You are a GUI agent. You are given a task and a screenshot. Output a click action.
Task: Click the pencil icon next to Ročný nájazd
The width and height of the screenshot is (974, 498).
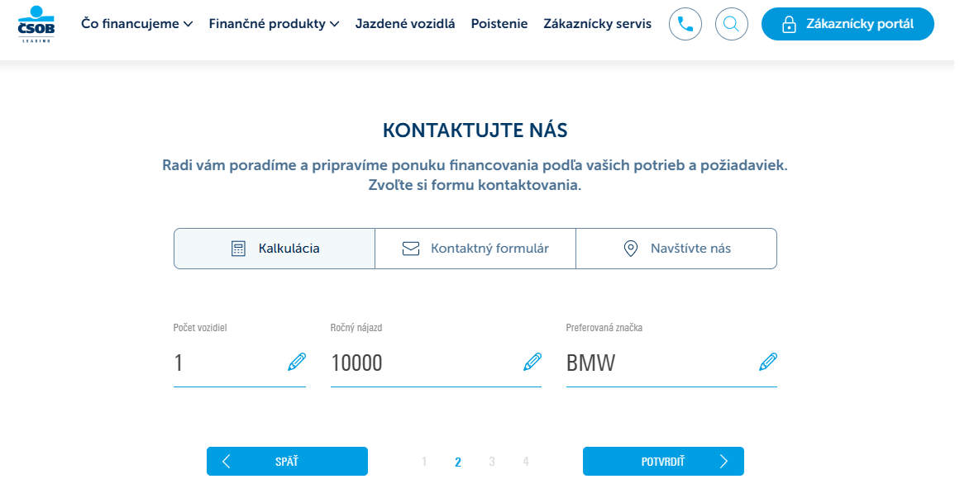pos(530,362)
